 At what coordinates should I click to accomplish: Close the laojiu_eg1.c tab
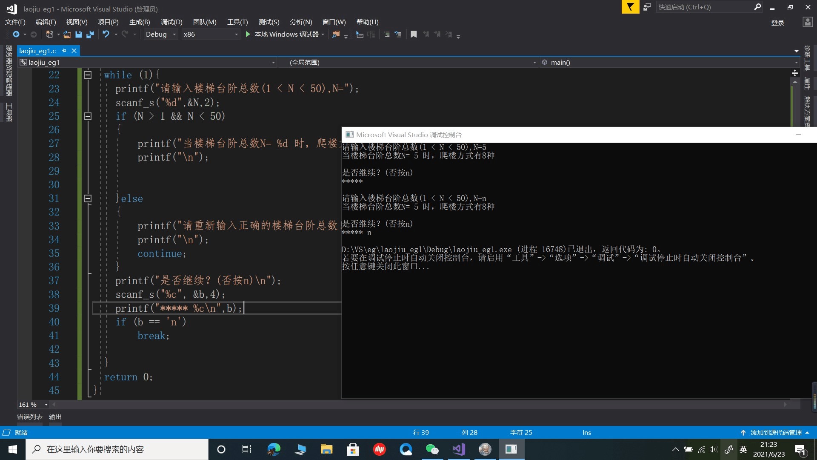pyautogui.click(x=74, y=51)
